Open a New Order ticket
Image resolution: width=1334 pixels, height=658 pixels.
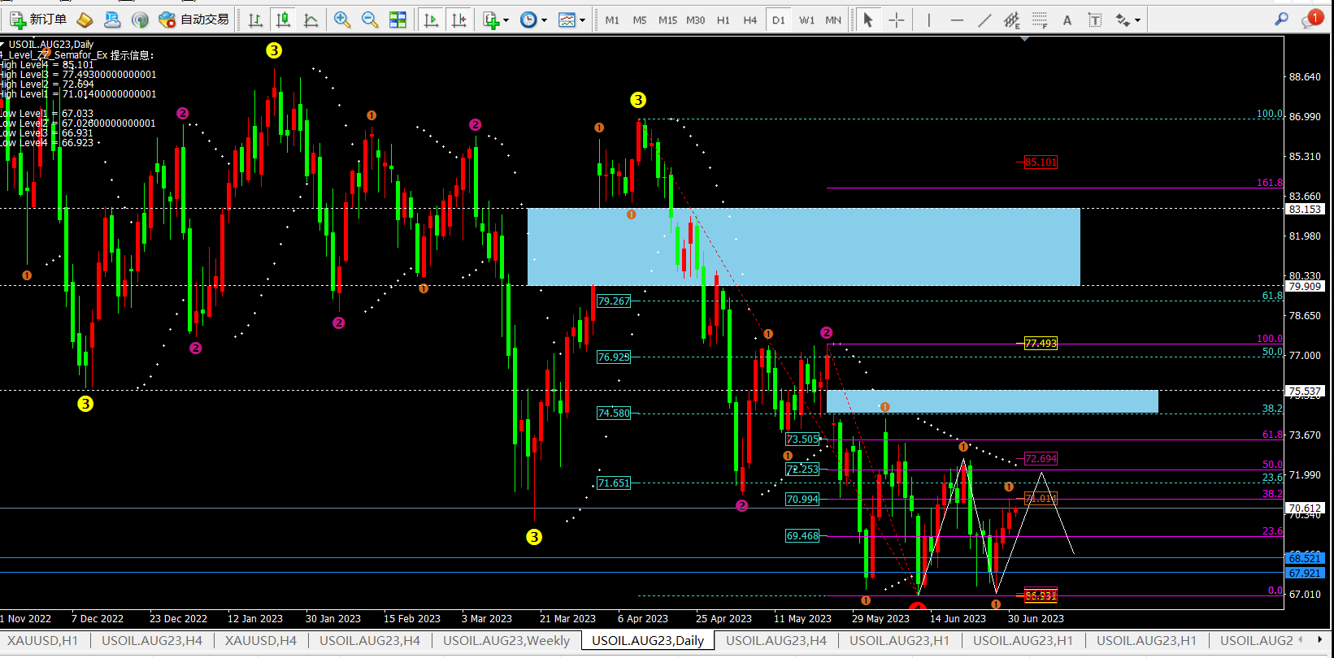[38, 19]
